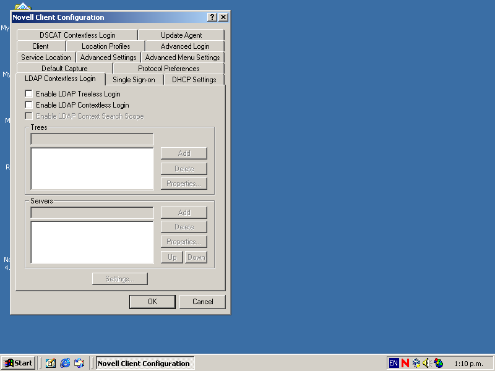Image resolution: width=495 pixels, height=371 pixels.
Task: Select the Client tab
Action: (x=41, y=46)
